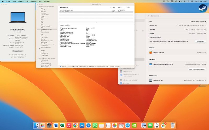Click the macOS Ventura row in Settings
Image resolution: width=209 pixels, height=130 pixels.
[177, 53]
